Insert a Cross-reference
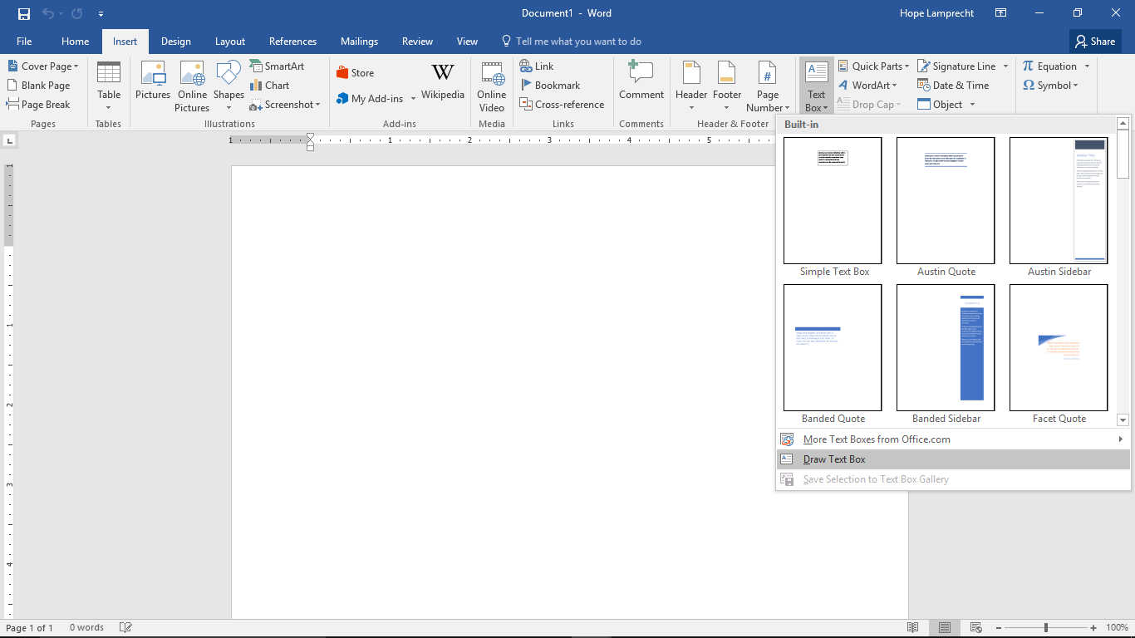Screen dimensions: 1135x638 (x=563, y=104)
